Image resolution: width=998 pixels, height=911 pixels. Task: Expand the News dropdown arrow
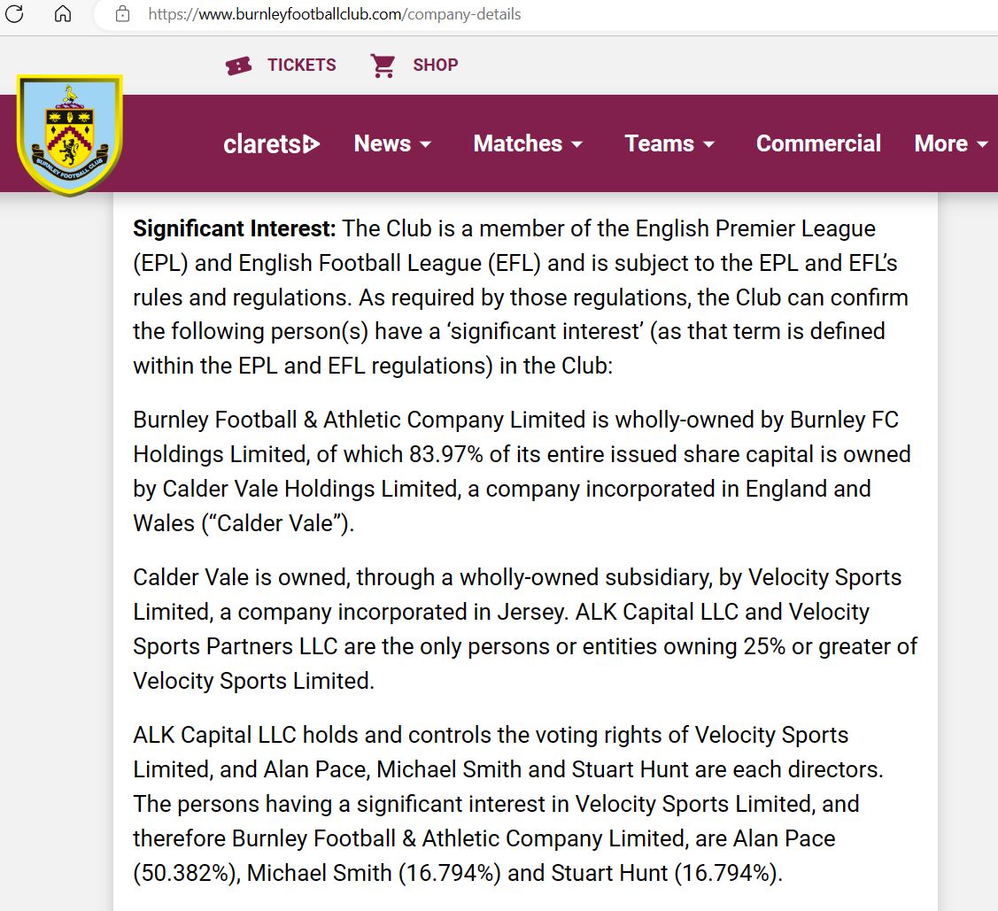click(x=426, y=144)
